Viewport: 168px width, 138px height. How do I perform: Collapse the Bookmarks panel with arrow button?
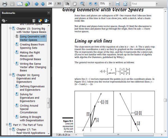pyautogui.click(x=49, y=13)
